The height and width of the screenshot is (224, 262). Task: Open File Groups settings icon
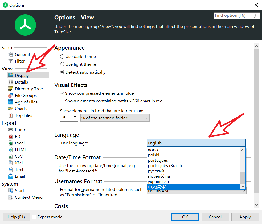click(11, 96)
